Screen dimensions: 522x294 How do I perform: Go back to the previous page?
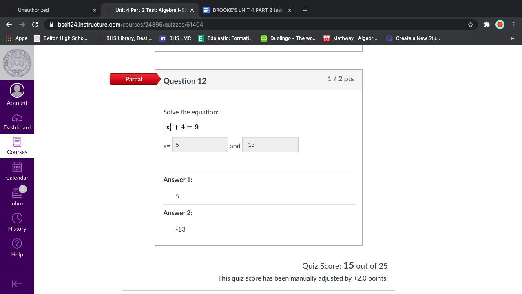[x=9, y=24]
